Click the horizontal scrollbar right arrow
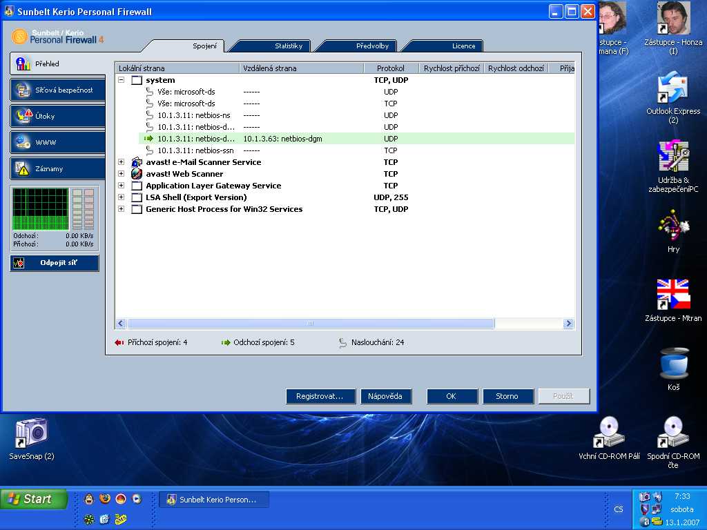 point(568,323)
